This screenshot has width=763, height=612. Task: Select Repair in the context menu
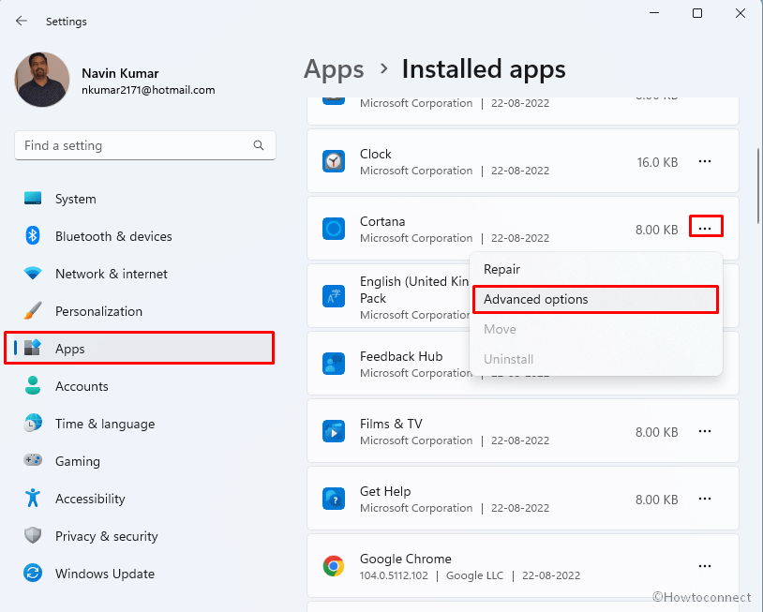point(595,269)
